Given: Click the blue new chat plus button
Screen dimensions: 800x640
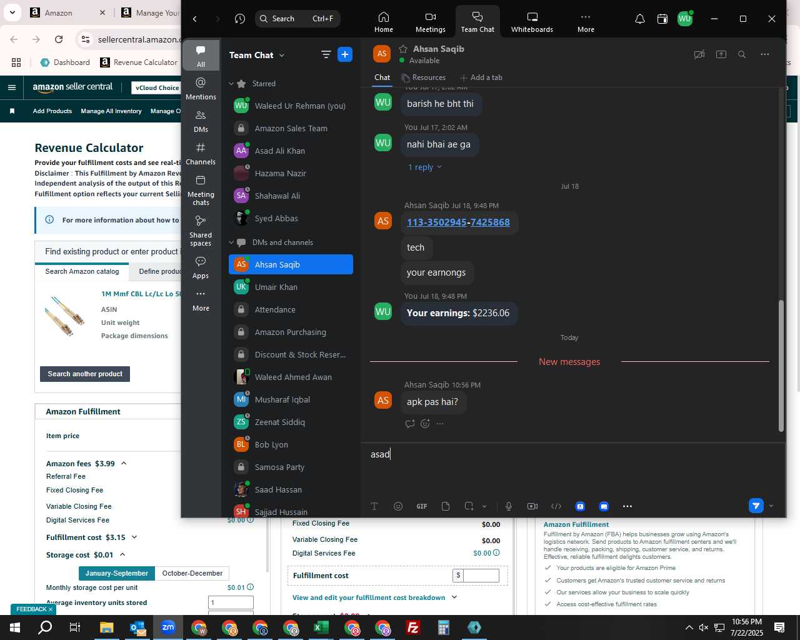Looking at the screenshot, I should [345, 54].
